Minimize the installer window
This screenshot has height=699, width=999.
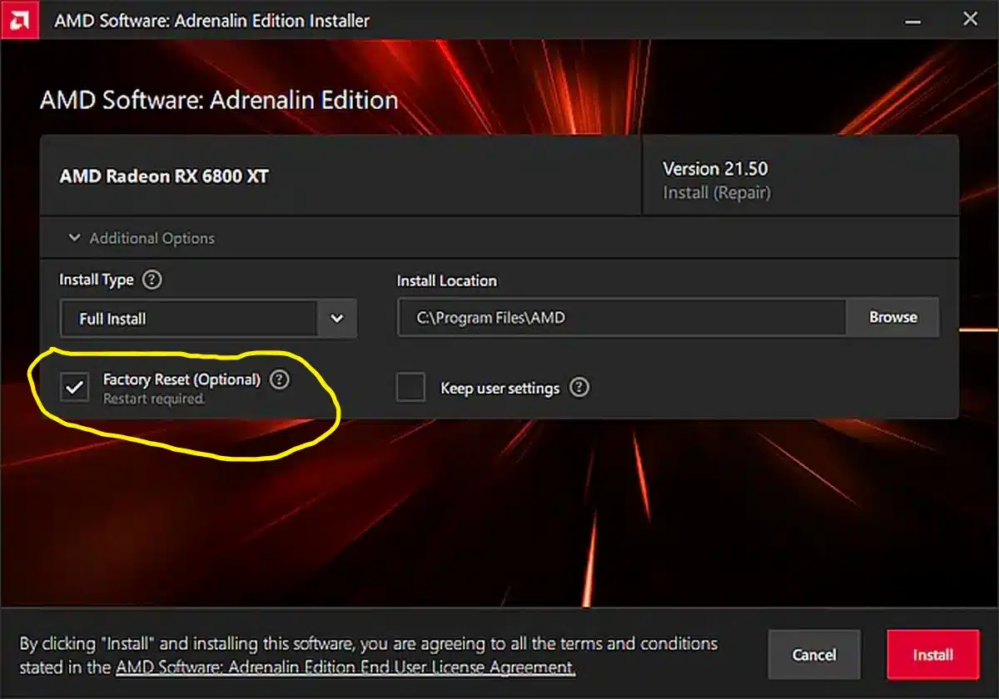[x=916, y=19]
